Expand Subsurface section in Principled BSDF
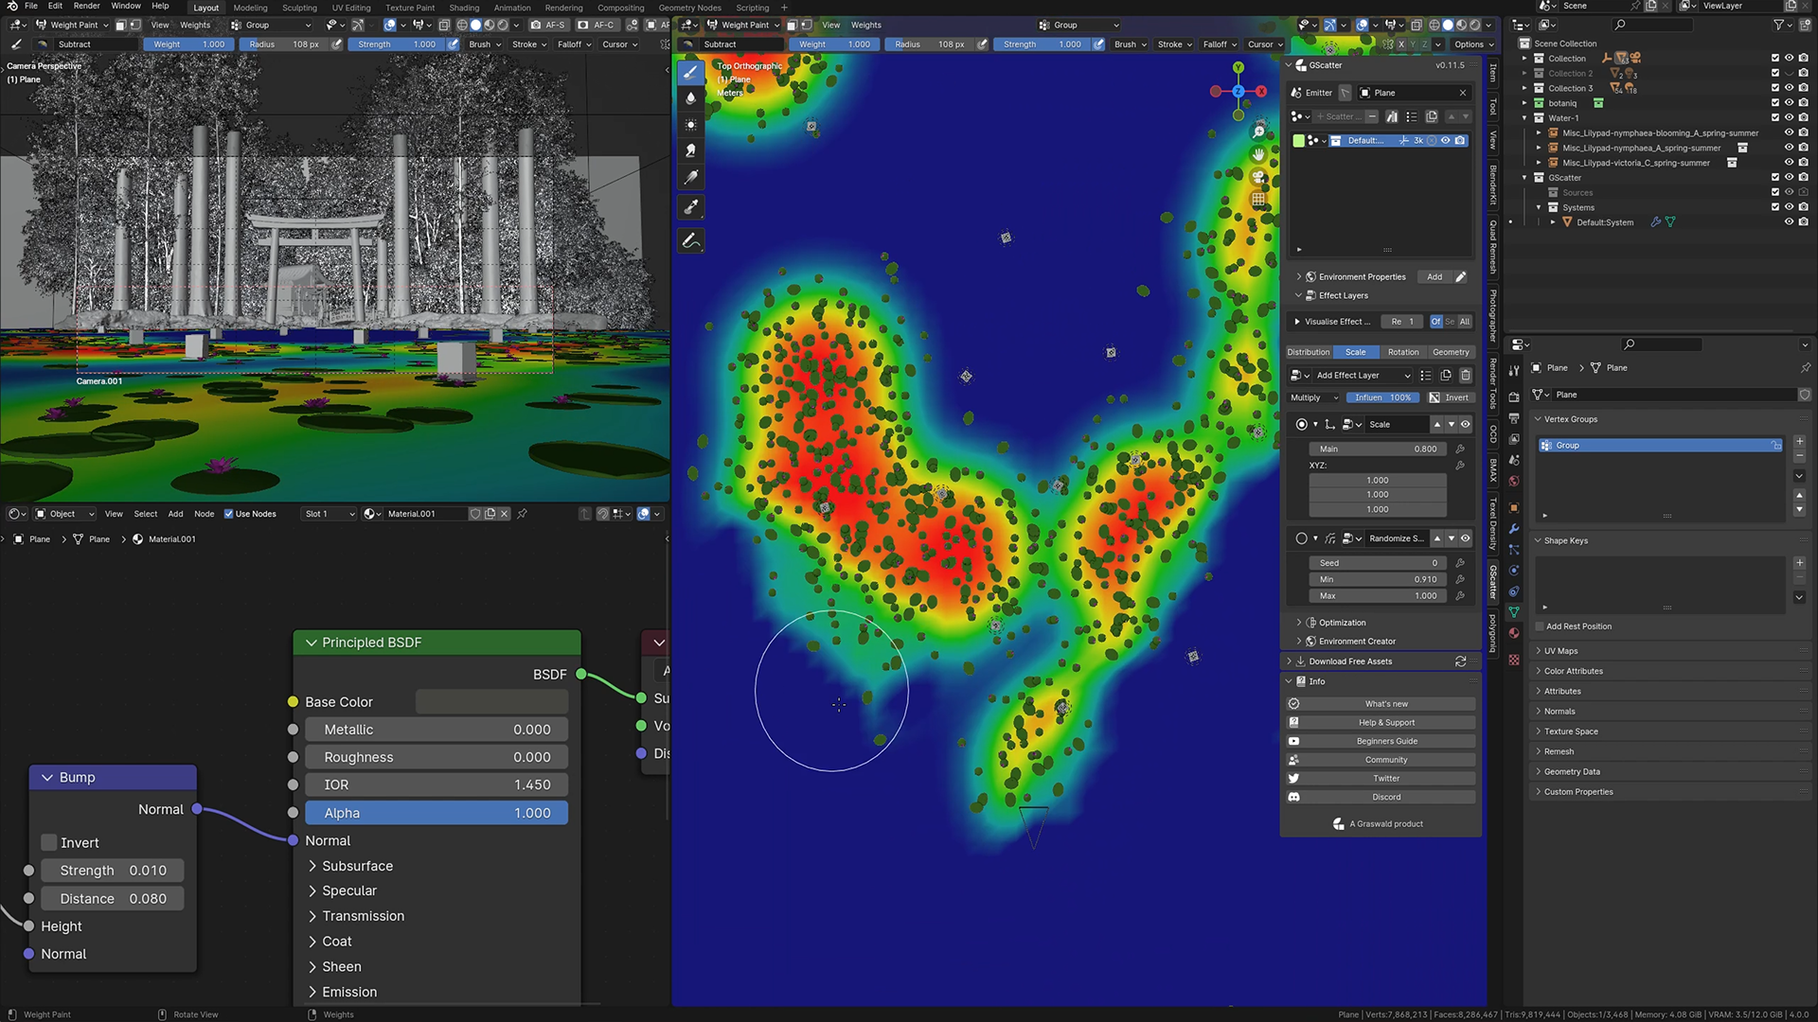 [312, 866]
